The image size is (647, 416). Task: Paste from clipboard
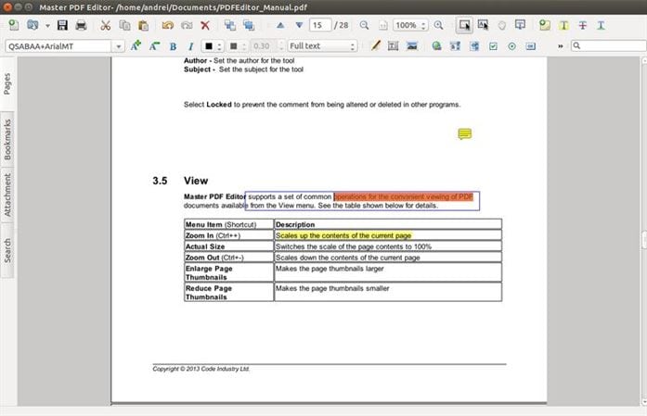(143, 25)
